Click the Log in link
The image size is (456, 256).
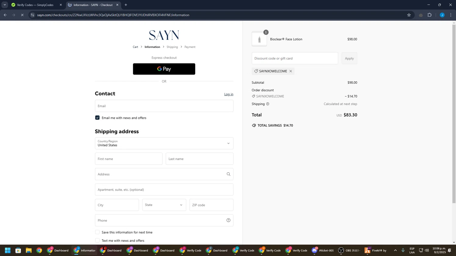[229, 94]
